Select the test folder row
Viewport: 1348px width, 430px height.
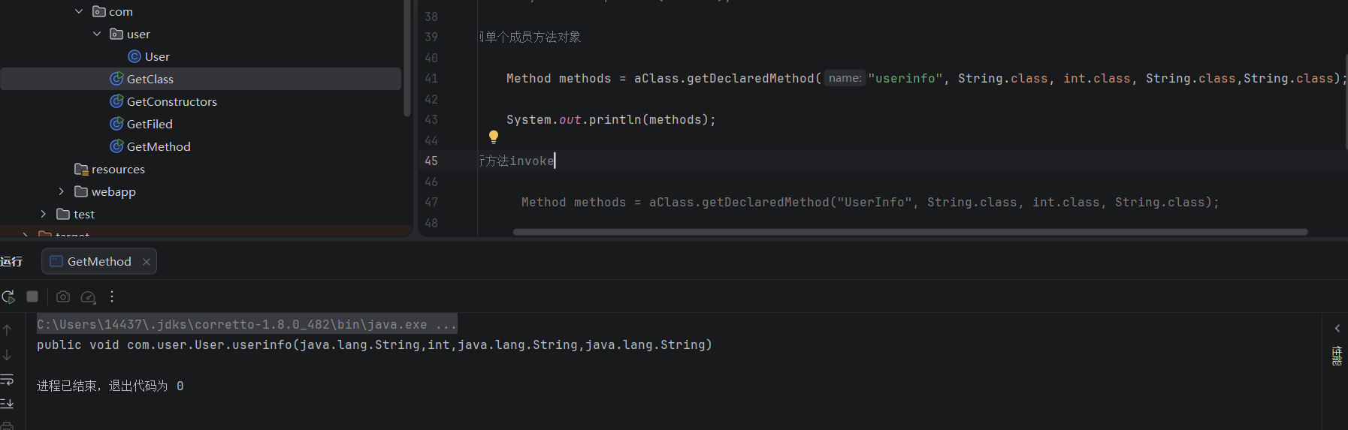tap(201, 214)
